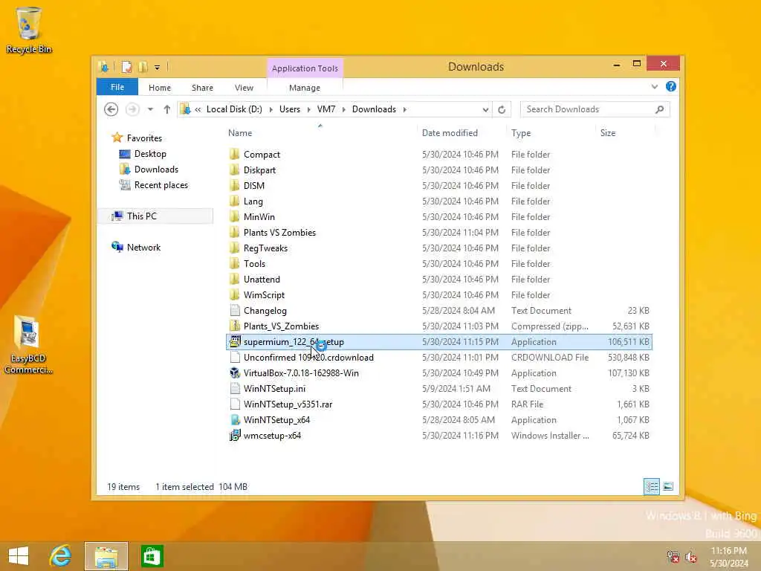761x571 pixels.
Task: Switch to Details view in status bar
Action: [651, 486]
